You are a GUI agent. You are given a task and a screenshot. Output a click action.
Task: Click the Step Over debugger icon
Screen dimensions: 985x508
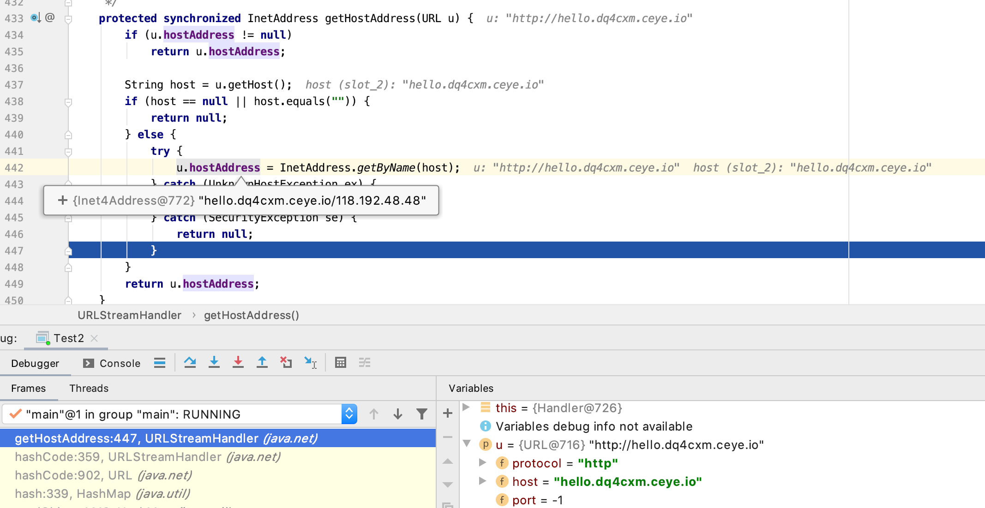click(x=190, y=363)
